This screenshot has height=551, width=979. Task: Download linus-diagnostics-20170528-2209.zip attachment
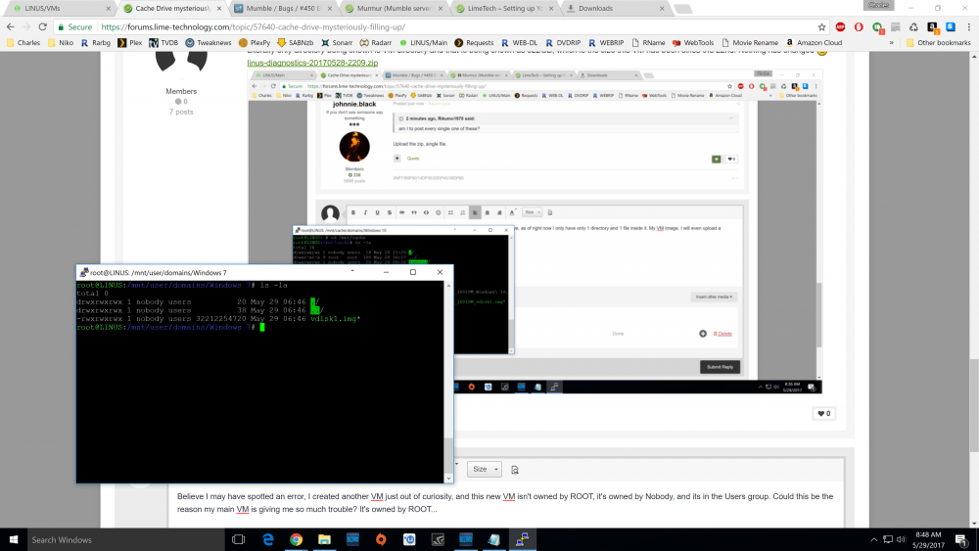(x=312, y=63)
